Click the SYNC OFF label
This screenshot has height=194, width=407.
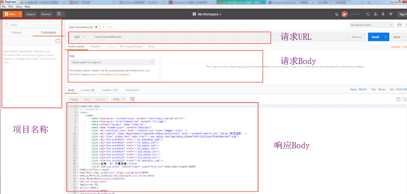click(355, 14)
